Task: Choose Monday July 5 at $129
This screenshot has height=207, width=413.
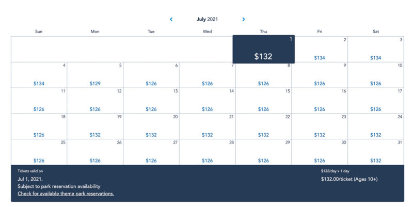Action: point(95,75)
